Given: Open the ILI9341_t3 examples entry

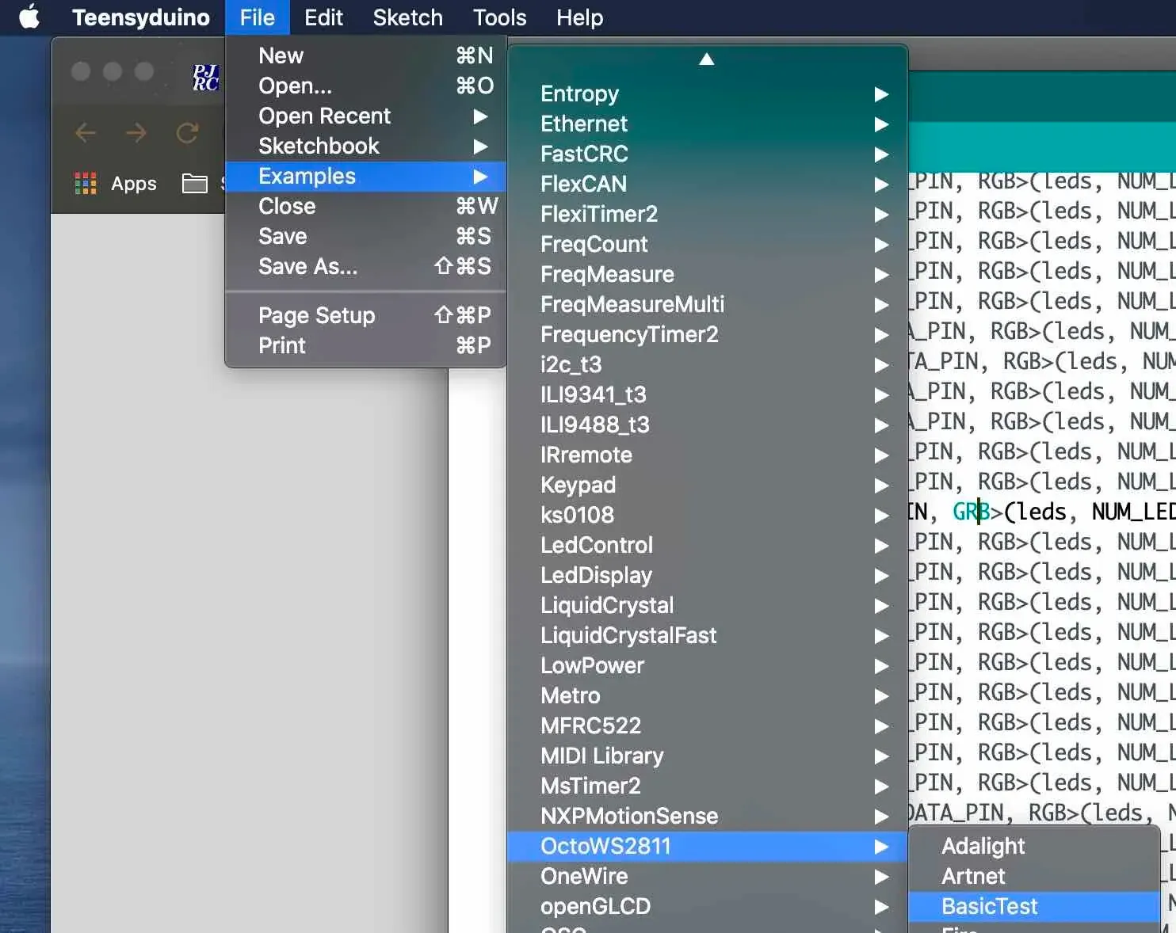Looking at the screenshot, I should coord(707,394).
